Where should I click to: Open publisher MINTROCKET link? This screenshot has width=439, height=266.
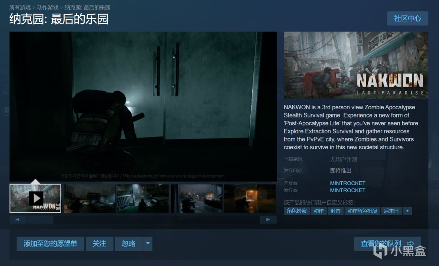point(348,190)
